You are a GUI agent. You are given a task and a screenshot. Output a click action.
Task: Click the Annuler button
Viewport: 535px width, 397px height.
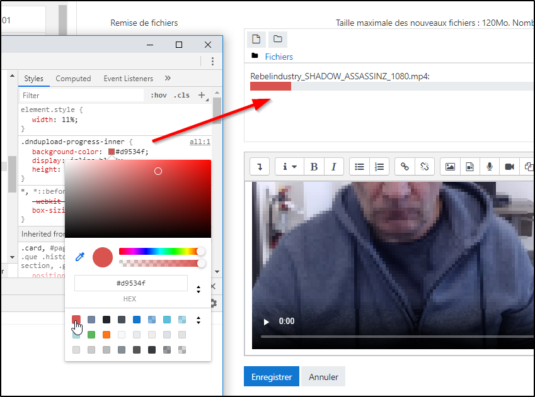[x=323, y=377]
